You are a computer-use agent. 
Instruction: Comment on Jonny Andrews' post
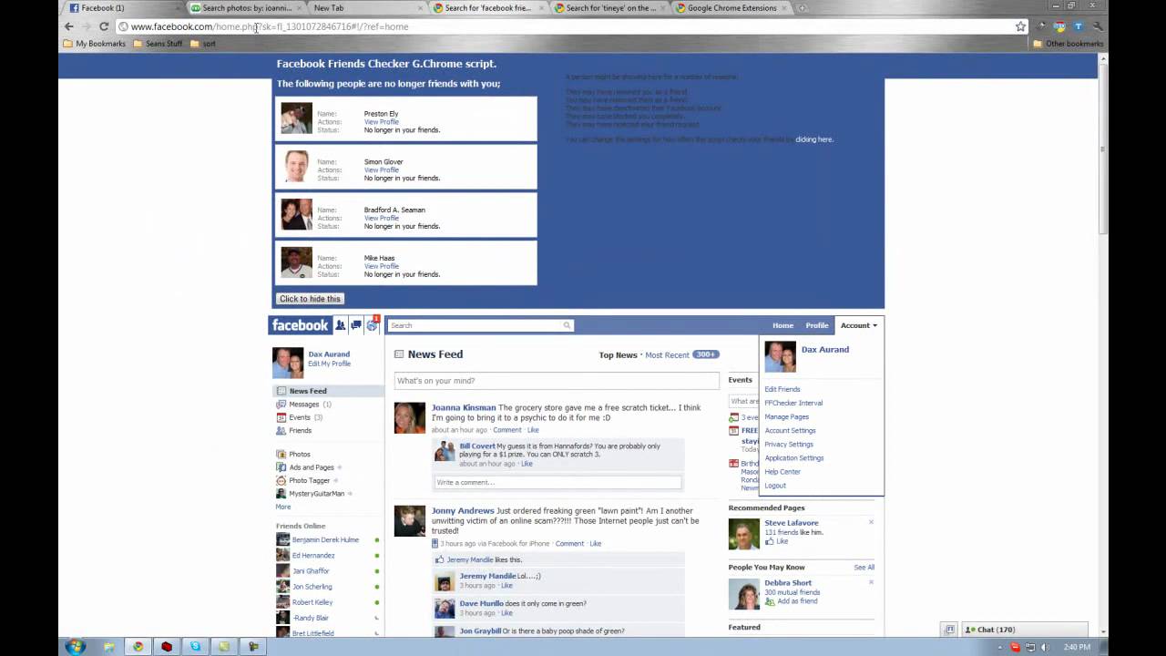coord(569,544)
